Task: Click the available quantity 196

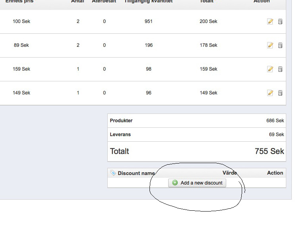Action: 148,45
